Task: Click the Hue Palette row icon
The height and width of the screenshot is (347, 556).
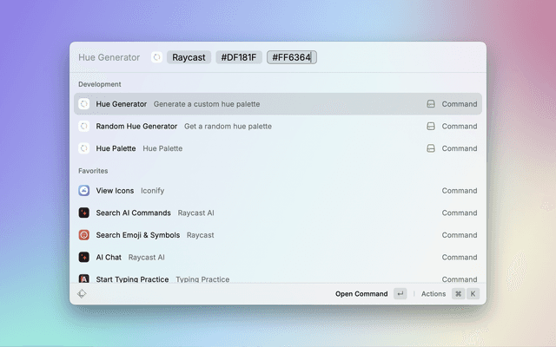Action: point(84,148)
